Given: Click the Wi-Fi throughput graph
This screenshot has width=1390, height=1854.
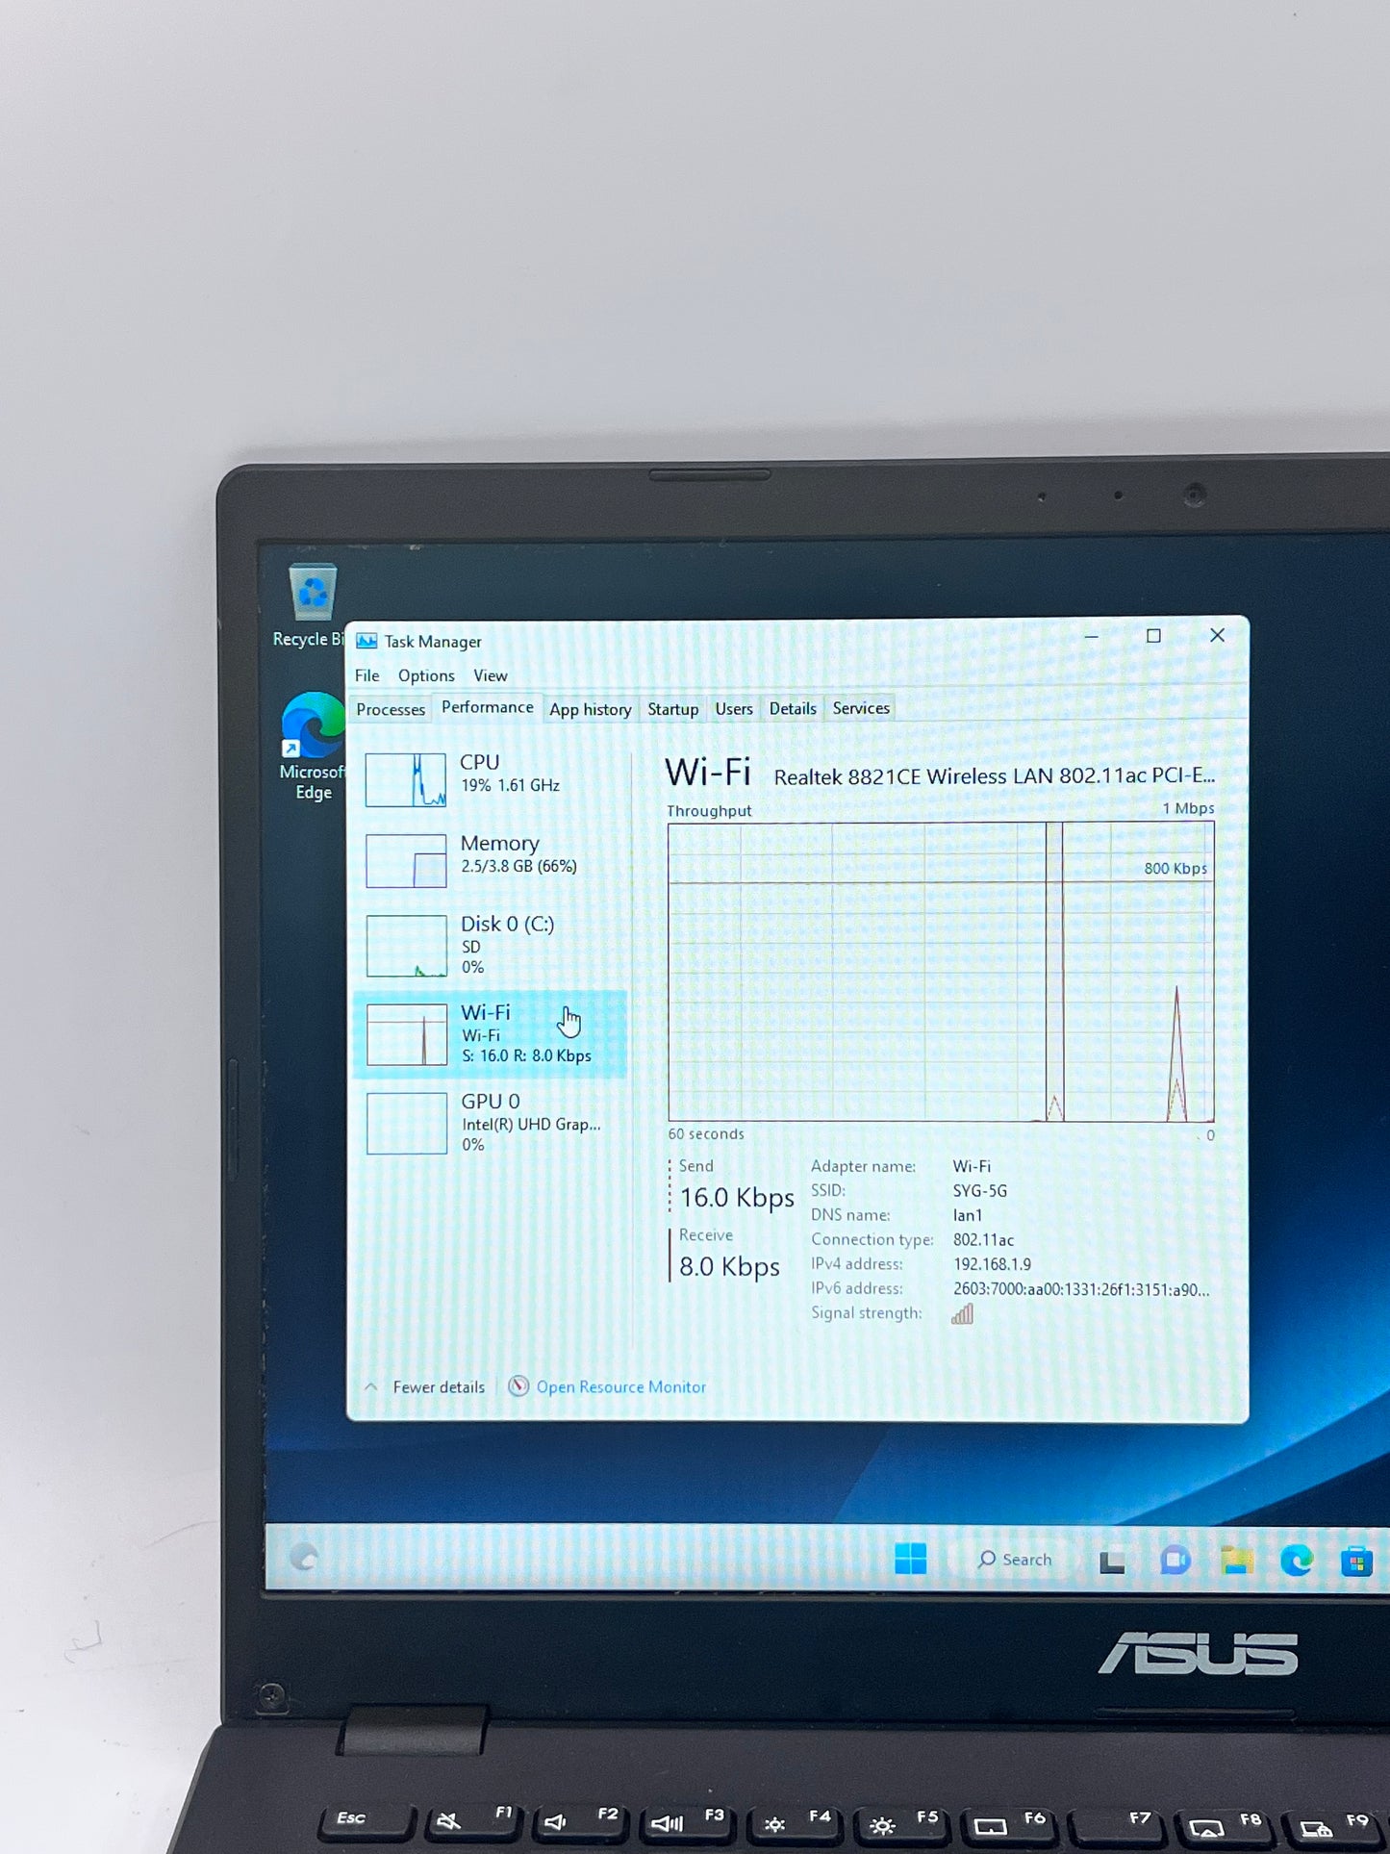Looking at the screenshot, I should [941, 972].
